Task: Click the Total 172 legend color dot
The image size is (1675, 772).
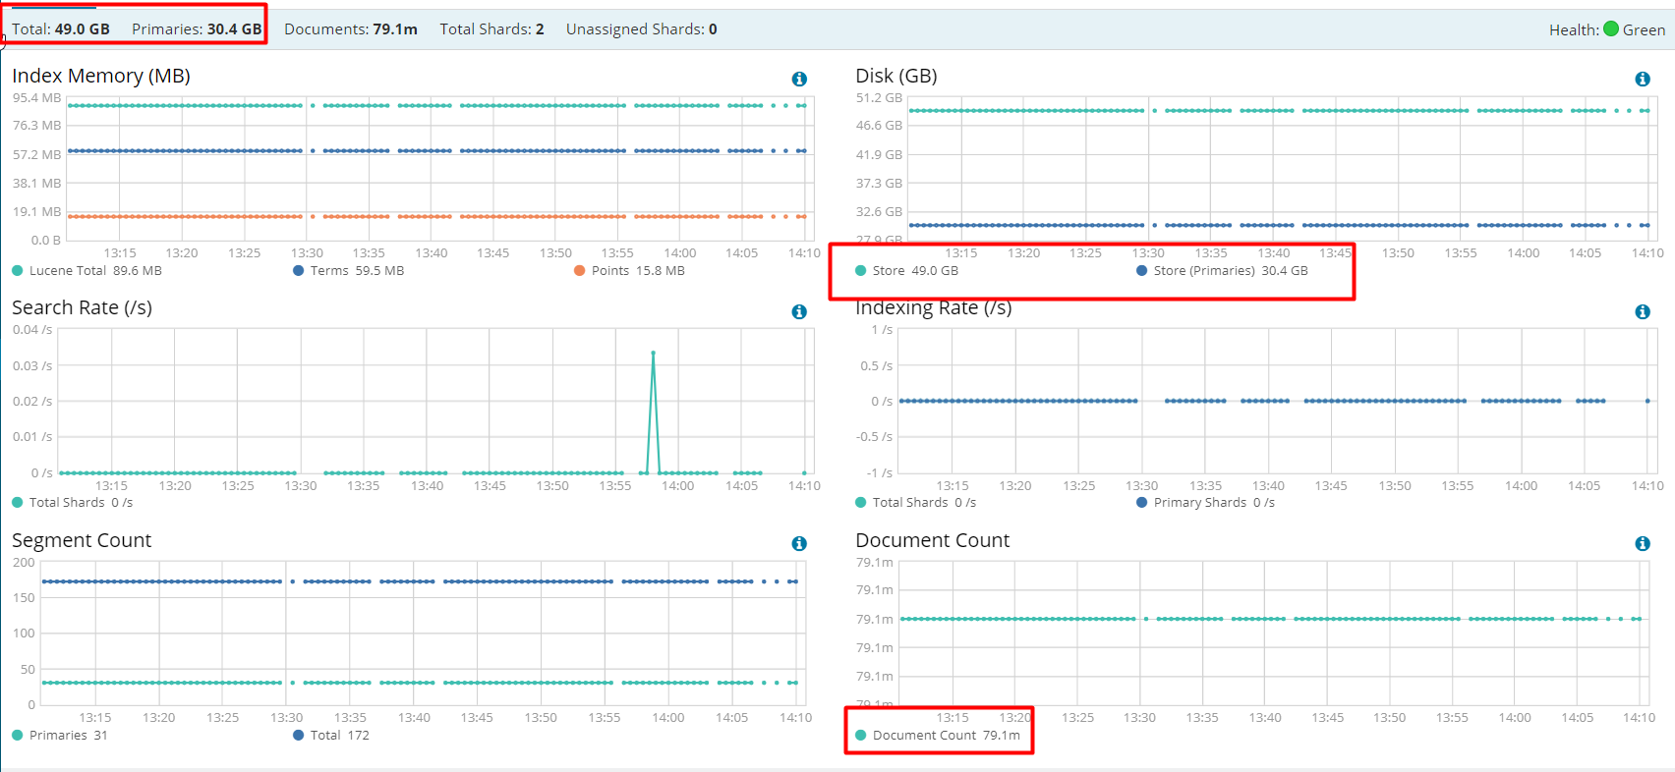Action: (298, 735)
